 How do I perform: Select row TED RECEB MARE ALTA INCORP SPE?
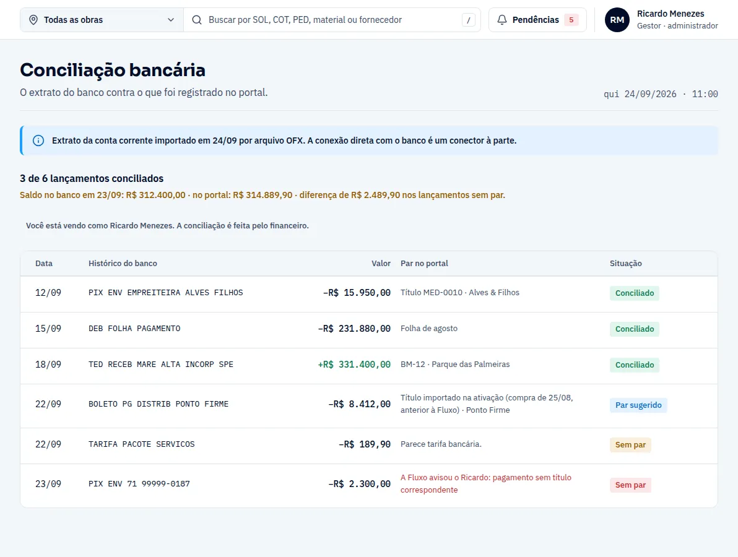(x=369, y=366)
